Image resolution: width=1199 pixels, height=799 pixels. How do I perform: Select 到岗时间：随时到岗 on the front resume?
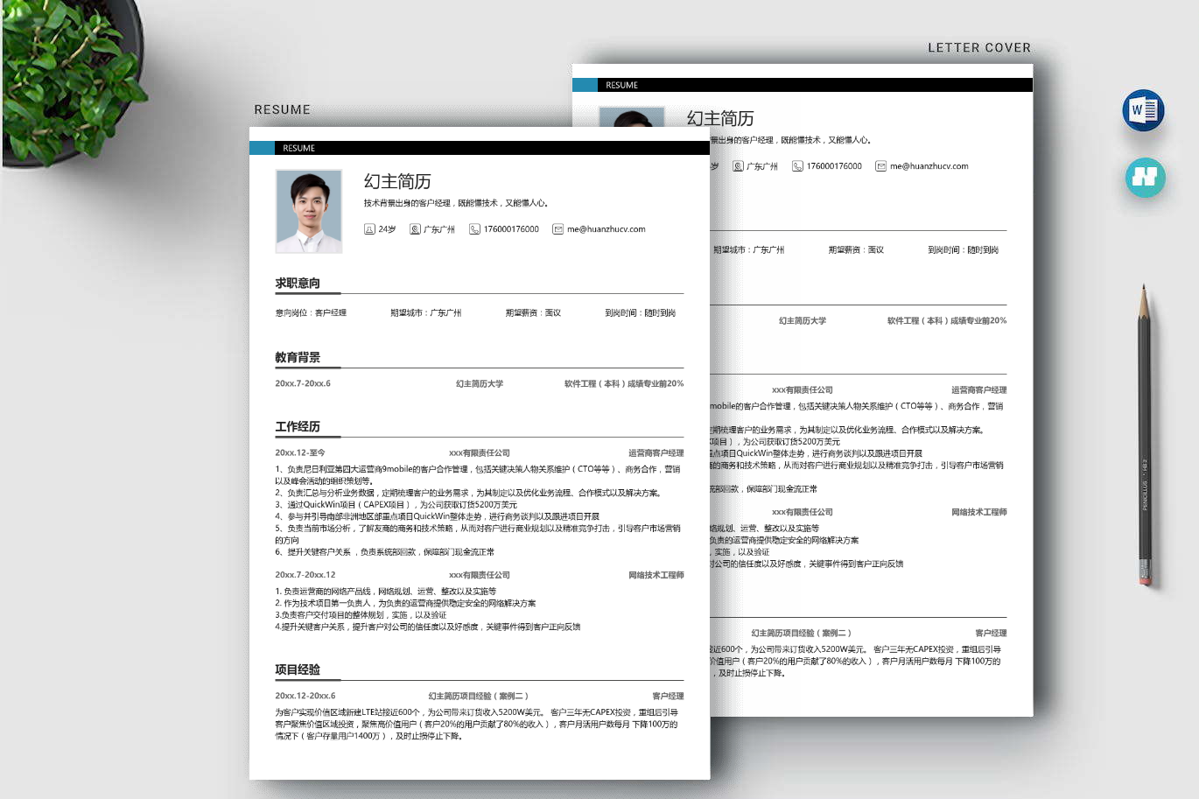point(640,312)
